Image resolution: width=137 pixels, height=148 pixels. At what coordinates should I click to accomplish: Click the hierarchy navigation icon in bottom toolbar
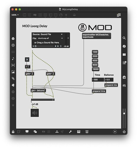point(57,132)
